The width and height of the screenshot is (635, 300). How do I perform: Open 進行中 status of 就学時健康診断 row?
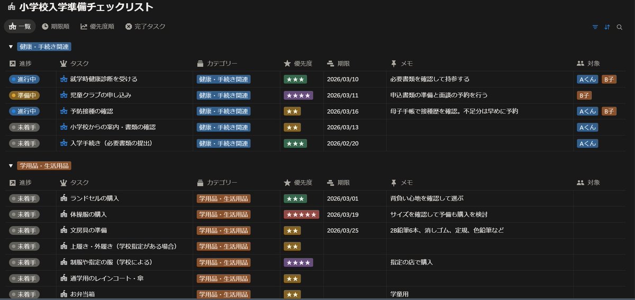pos(25,79)
